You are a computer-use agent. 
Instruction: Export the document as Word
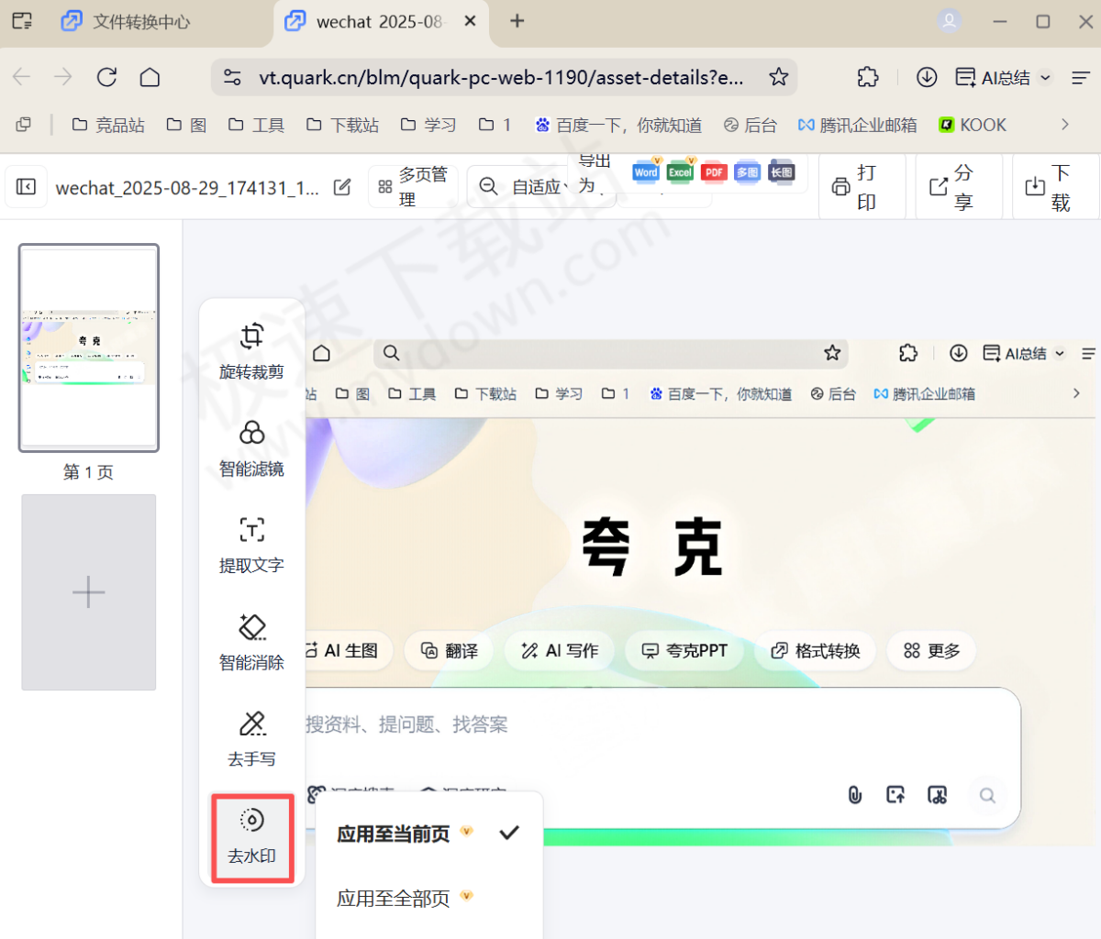[645, 171]
